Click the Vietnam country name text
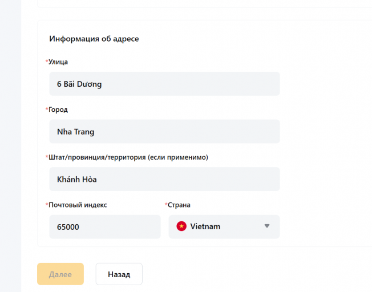Screen dimensions: 372x292 tap(205, 226)
